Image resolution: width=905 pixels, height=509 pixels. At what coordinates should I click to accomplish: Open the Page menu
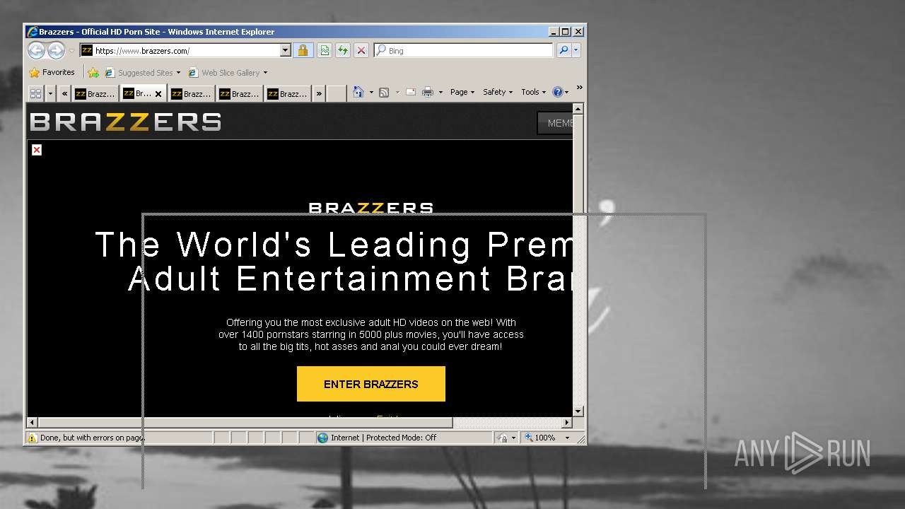coord(462,92)
